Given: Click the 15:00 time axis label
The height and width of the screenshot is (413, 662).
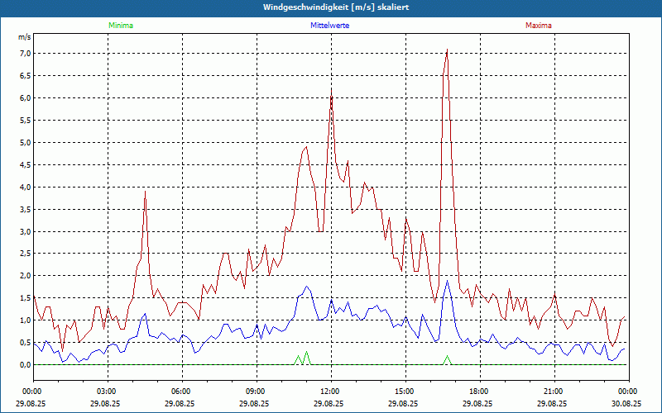Looking at the screenshot, I should point(405,391).
